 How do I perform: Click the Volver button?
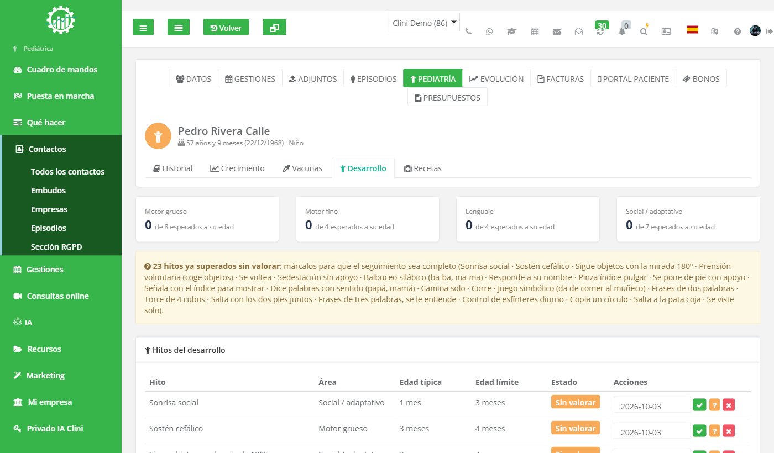click(x=226, y=27)
